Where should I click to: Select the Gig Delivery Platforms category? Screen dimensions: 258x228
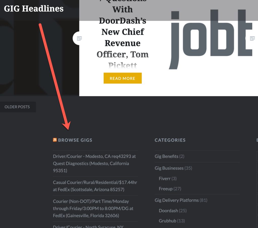pos(177,200)
